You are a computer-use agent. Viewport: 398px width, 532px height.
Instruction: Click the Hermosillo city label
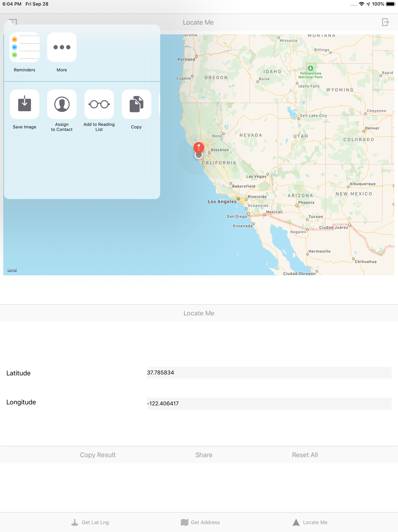tap(320, 252)
